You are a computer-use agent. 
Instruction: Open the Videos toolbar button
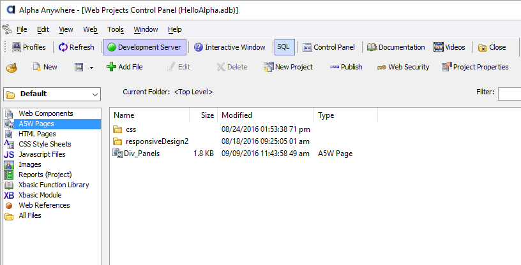coord(449,47)
